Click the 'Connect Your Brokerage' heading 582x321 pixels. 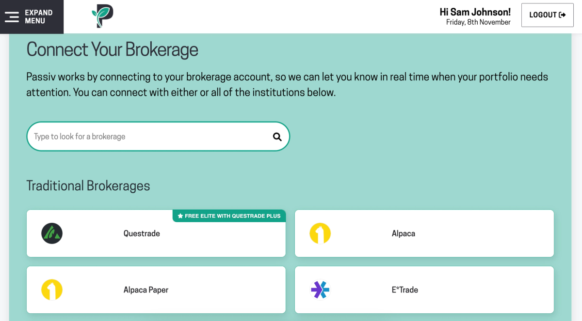[113, 50]
